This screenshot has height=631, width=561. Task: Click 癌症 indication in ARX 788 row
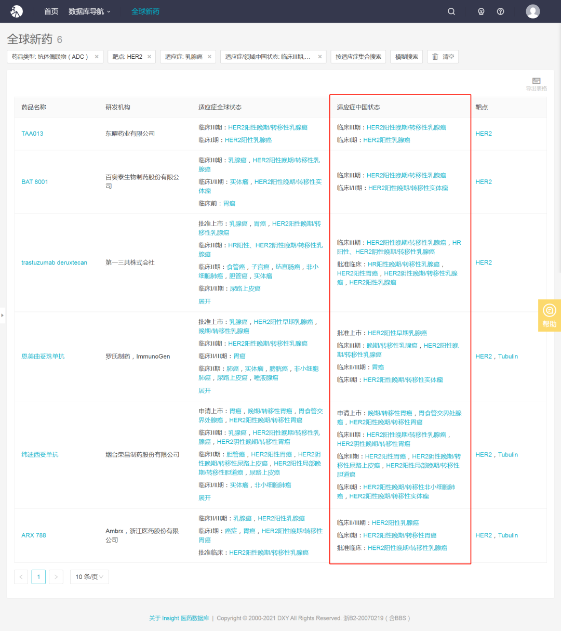(x=231, y=531)
